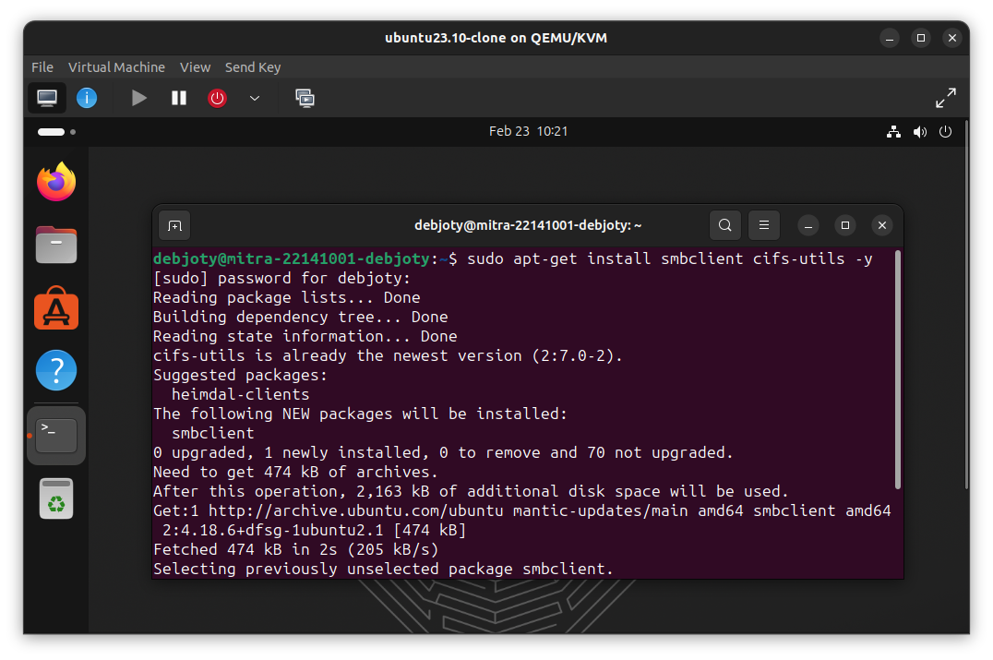993x660 pixels.
Task: Click the 'sudo apt-get install' command text
Action: tap(670, 258)
